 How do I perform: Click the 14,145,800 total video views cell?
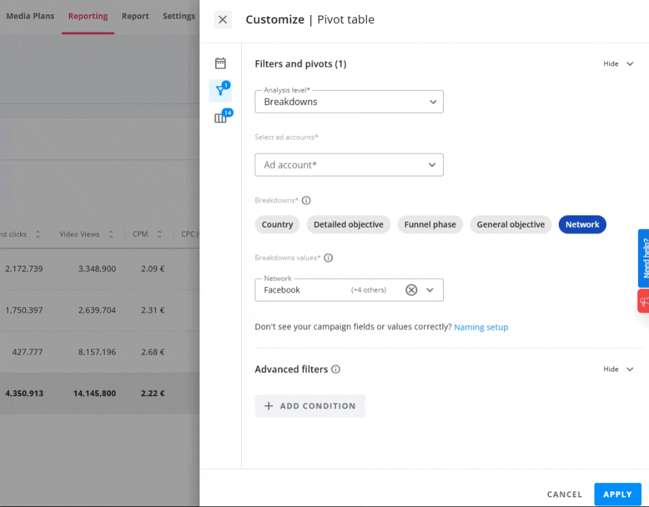tap(94, 393)
